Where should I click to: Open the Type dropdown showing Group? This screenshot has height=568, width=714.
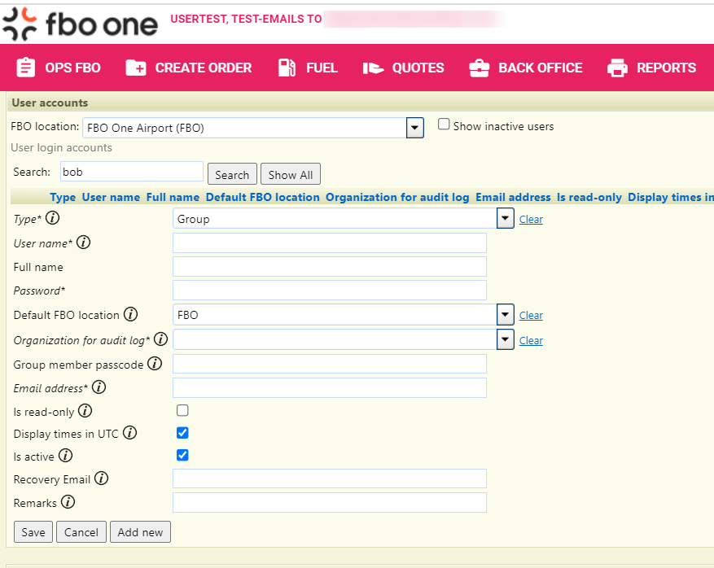[x=505, y=218]
